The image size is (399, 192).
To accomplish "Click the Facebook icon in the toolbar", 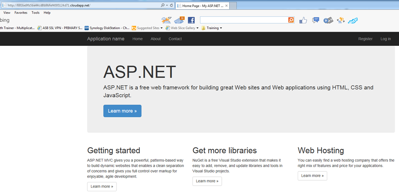I will point(191,20).
